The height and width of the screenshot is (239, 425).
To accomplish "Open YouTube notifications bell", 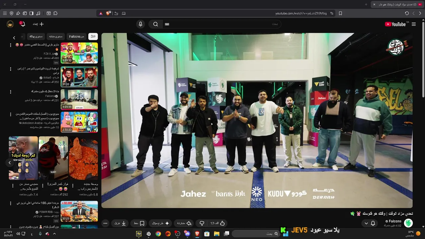I will (22, 24).
